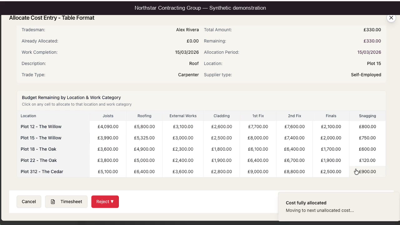Allocate to Plot 12 Joists £4,090.00

click(108, 127)
